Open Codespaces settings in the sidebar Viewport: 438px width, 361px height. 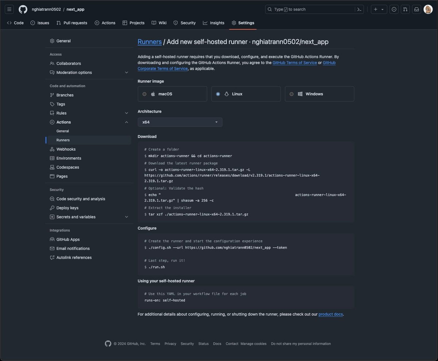(68, 167)
